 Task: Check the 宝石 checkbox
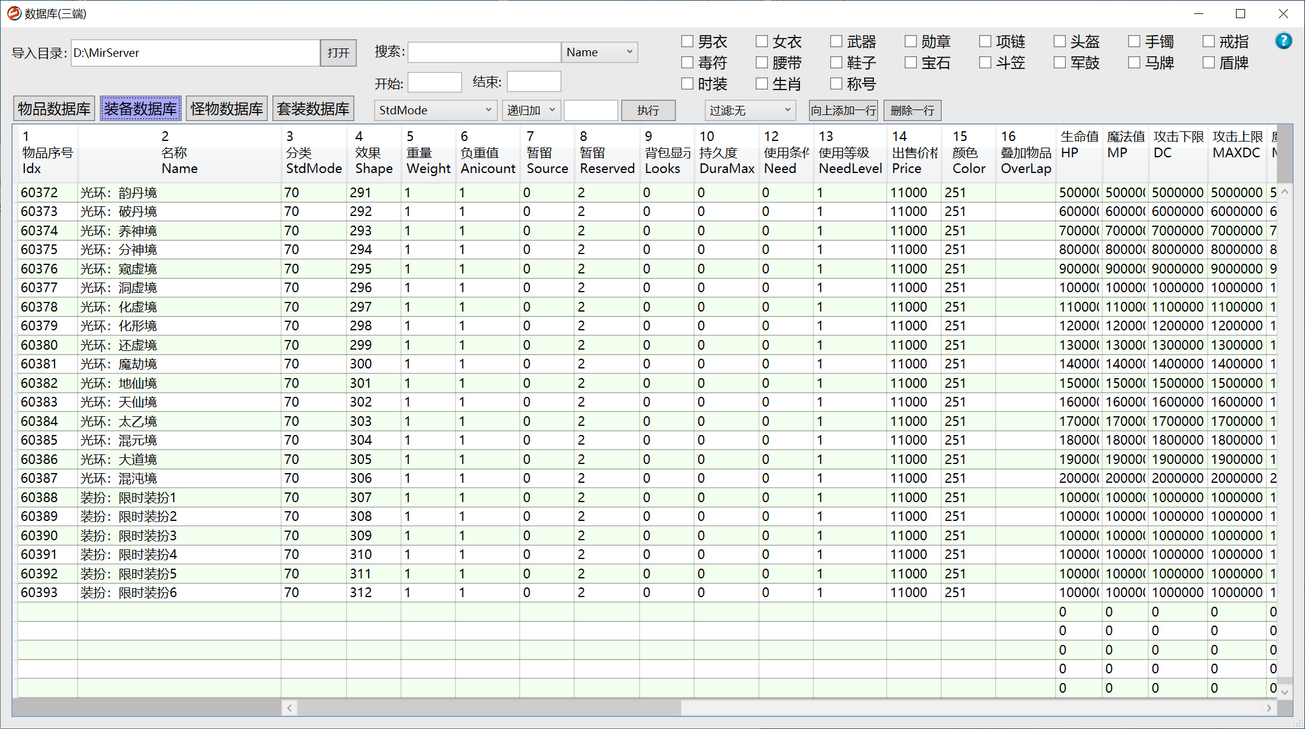click(x=911, y=62)
